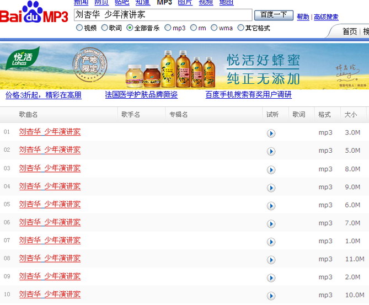Select the 歌词 radio option

coord(105,28)
